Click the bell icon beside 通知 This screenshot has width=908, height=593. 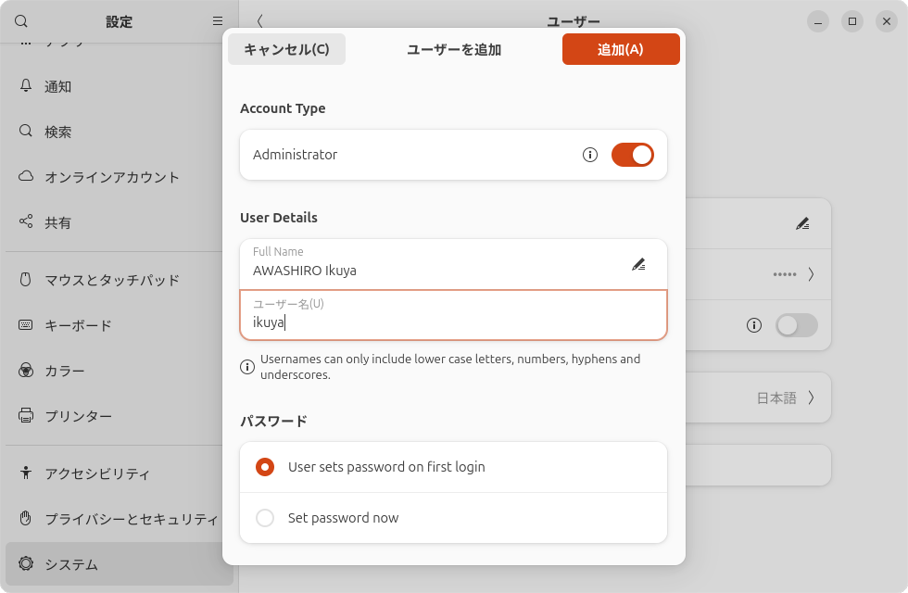coord(26,85)
